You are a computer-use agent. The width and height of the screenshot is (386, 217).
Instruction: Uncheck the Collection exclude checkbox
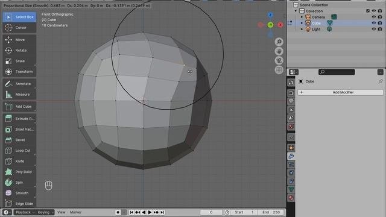click(x=368, y=11)
